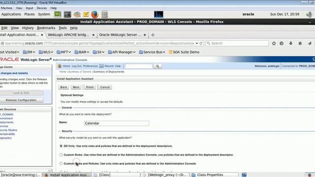Click the Firefox Search box

[x=237, y=43]
